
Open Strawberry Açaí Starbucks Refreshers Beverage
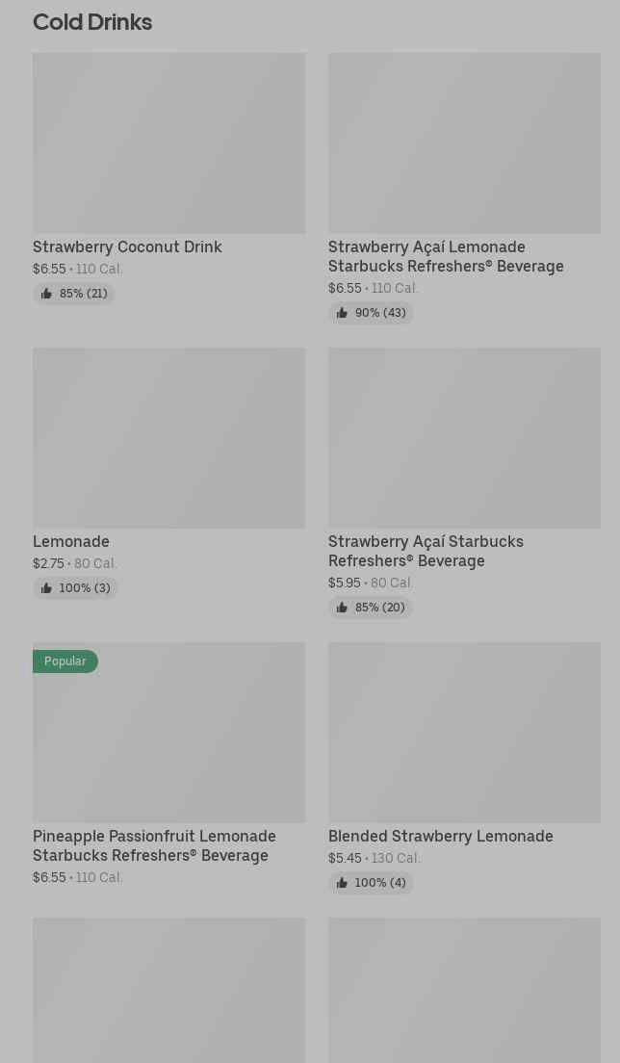point(426,551)
